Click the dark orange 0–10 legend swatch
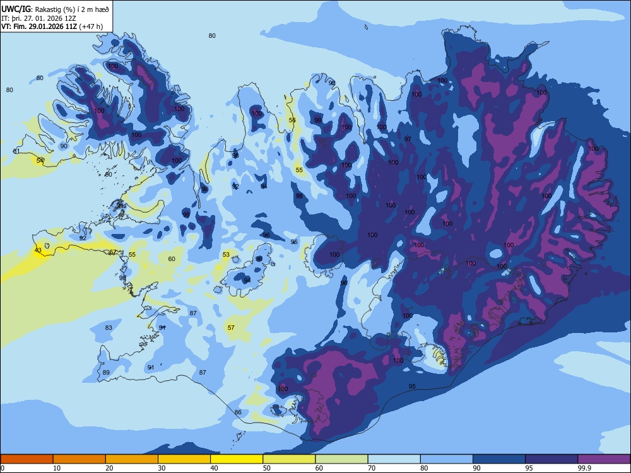Image resolution: width=631 pixels, height=473 pixels. [x=27, y=459]
